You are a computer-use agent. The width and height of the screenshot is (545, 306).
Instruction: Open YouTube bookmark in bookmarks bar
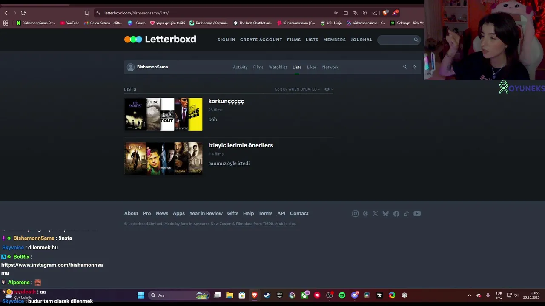pyautogui.click(x=70, y=23)
